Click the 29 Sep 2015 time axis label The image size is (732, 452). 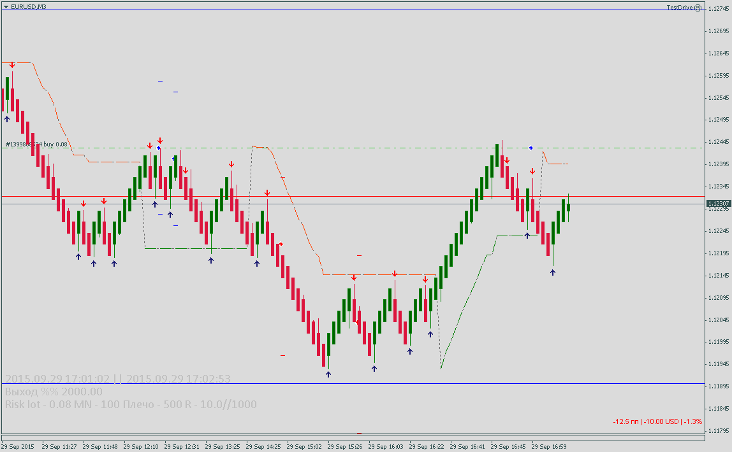18,447
